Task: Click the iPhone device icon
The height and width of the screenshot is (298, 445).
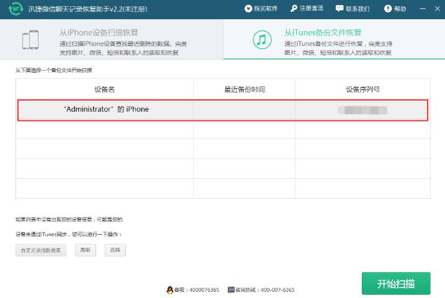Action: tap(31, 40)
